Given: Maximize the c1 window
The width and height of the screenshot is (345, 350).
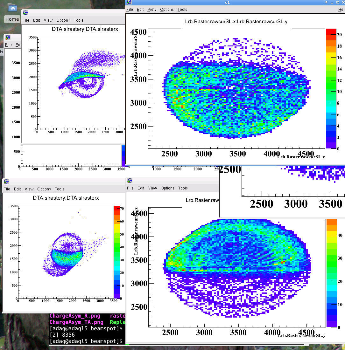Looking at the screenshot, I should point(338,2).
